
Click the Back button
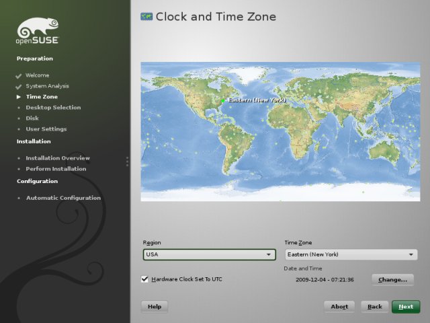[x=375, y=307]
